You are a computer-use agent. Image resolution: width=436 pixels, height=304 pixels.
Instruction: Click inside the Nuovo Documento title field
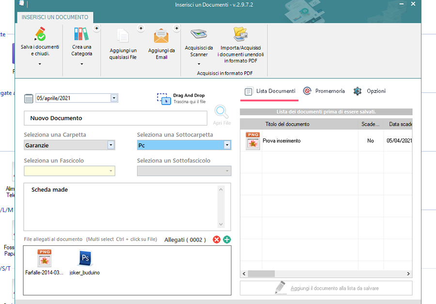tap(115, 118)
